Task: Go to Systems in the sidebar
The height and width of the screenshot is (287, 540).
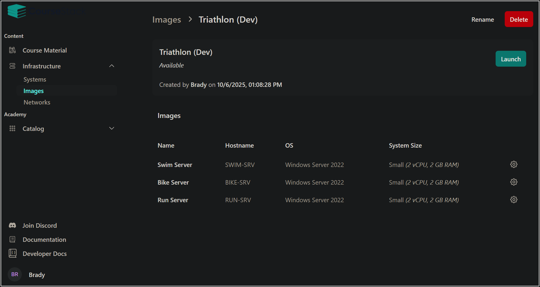Action: click(x=35, y=80)
